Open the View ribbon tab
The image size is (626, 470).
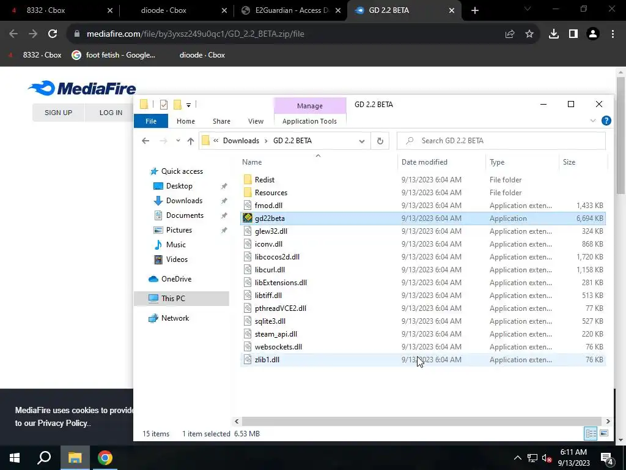pyautogui.click(x=256, y=121)
